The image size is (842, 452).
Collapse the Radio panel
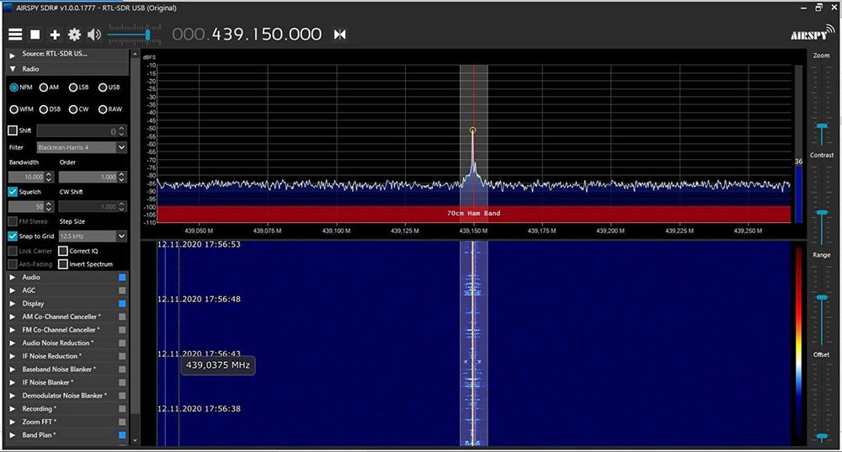click(x=13, y=69)
